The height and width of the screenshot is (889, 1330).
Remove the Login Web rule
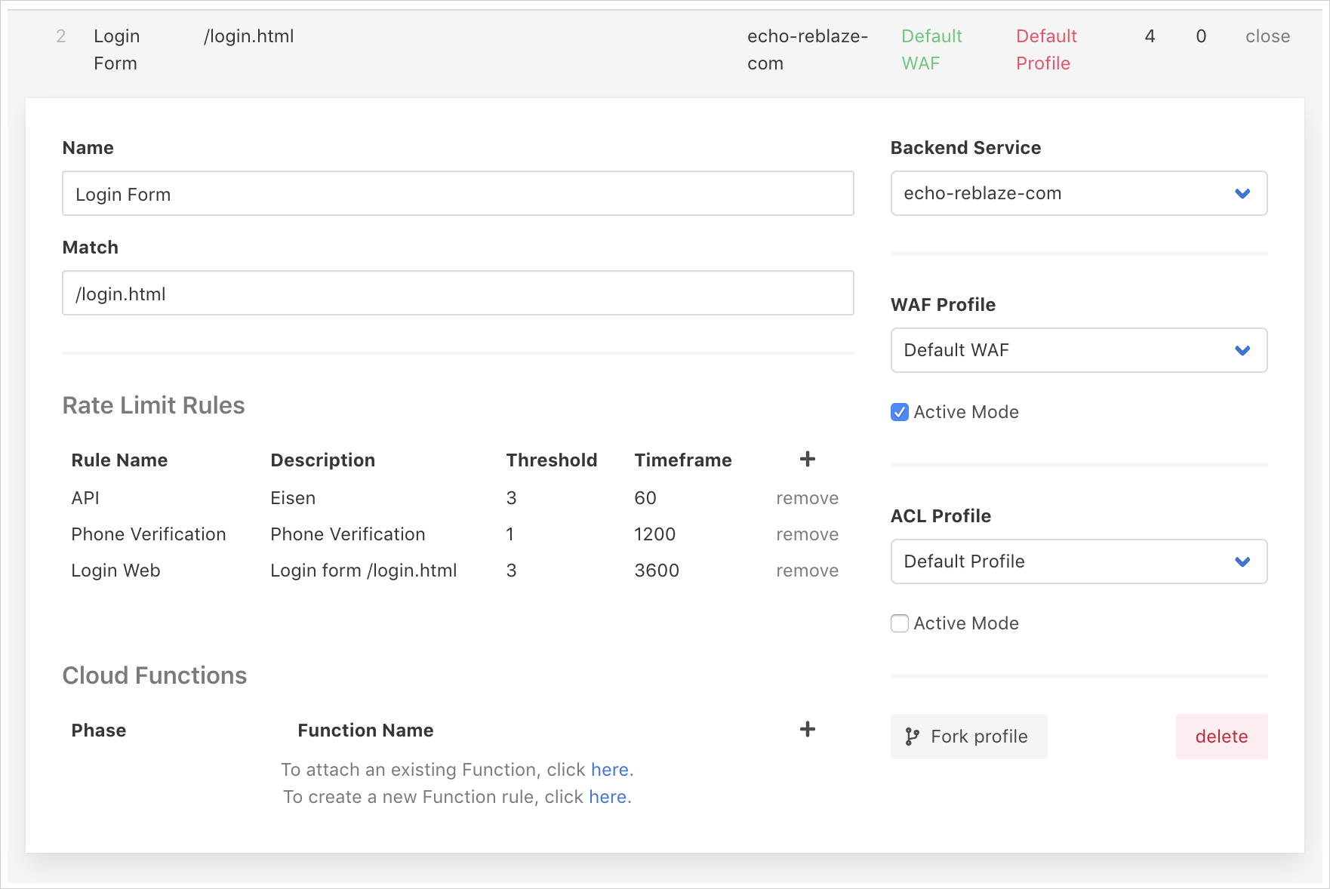[807, 571]
